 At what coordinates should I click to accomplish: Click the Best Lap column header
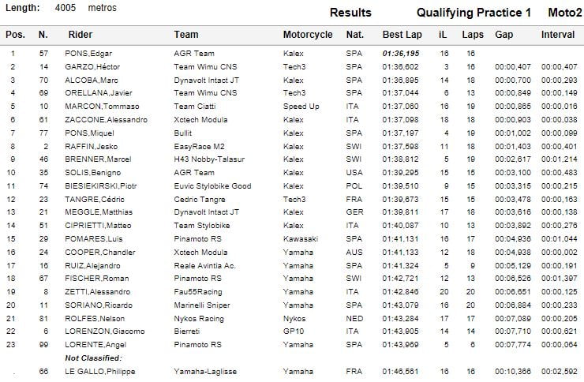tap(402, 35)
